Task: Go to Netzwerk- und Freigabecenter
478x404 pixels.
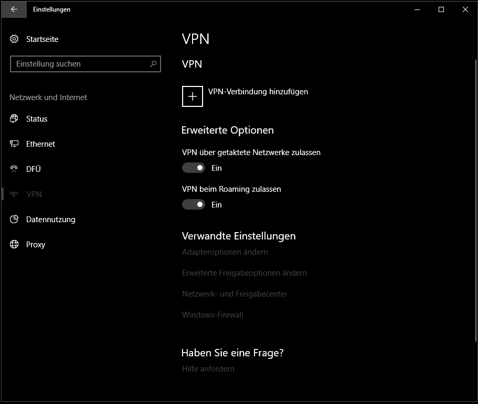Action: [x=235, y=294]
